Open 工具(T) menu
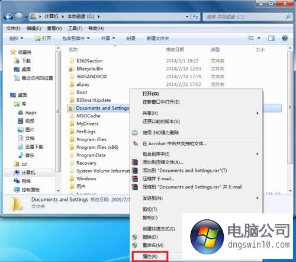 point(75,28)
